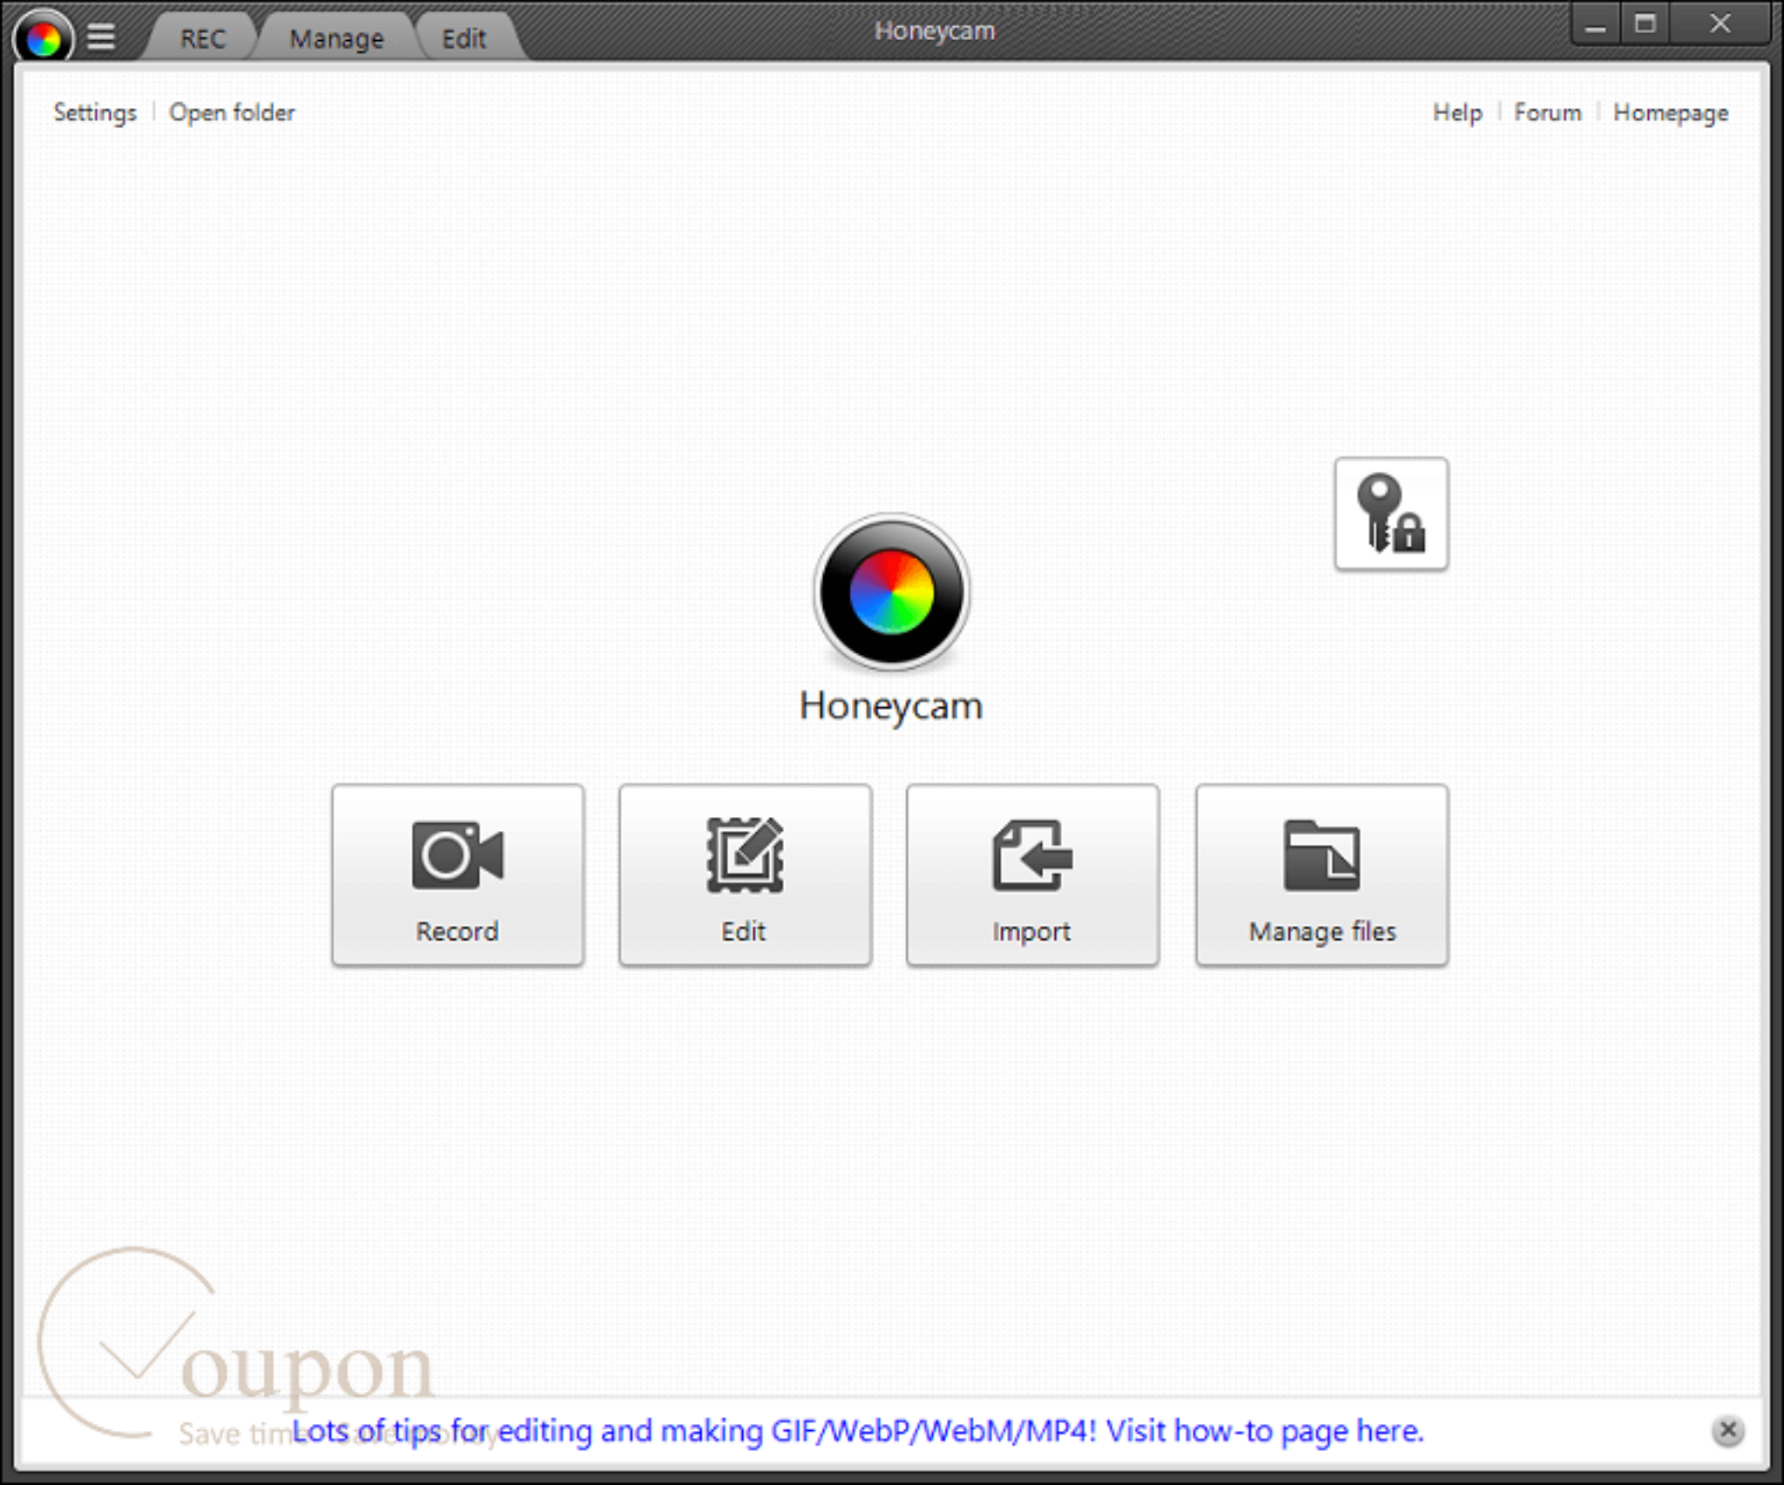Follow the how-to tips link at bottom
Screen dimensions: 1784x1485
point(857,1431)
